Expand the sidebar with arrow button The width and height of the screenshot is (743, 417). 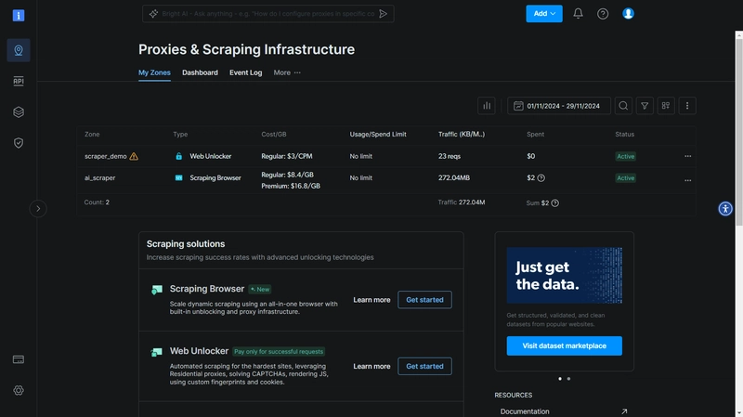[38, 208]
